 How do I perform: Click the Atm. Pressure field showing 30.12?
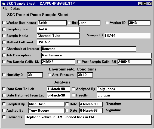[x=85, y=75]
